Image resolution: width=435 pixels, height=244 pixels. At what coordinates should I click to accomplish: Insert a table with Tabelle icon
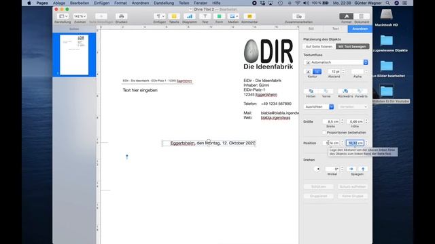point(174,16)
